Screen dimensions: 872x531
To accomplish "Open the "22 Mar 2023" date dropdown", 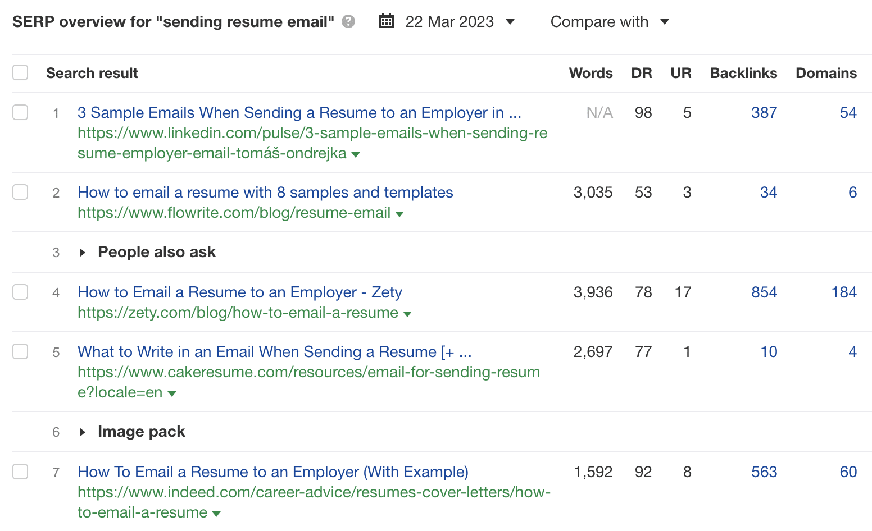I will tap(509, 22).
